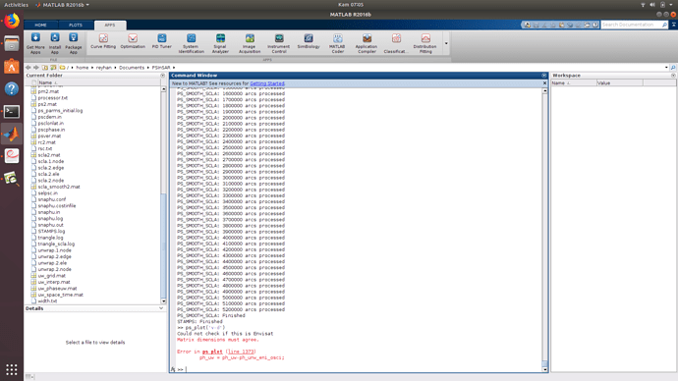
Task: Open the Getting Started link
Action: pyautogui.click(x=267, y=83)
